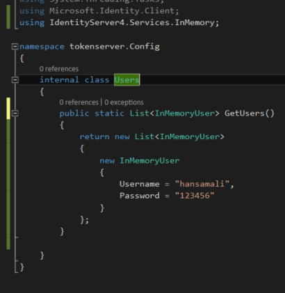Collapse the internal class Users block
This screenshot has width=285, height=293.
15,80
